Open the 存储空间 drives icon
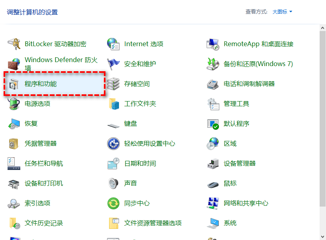Viewport: 326px width, 240px height. (113, 84)
